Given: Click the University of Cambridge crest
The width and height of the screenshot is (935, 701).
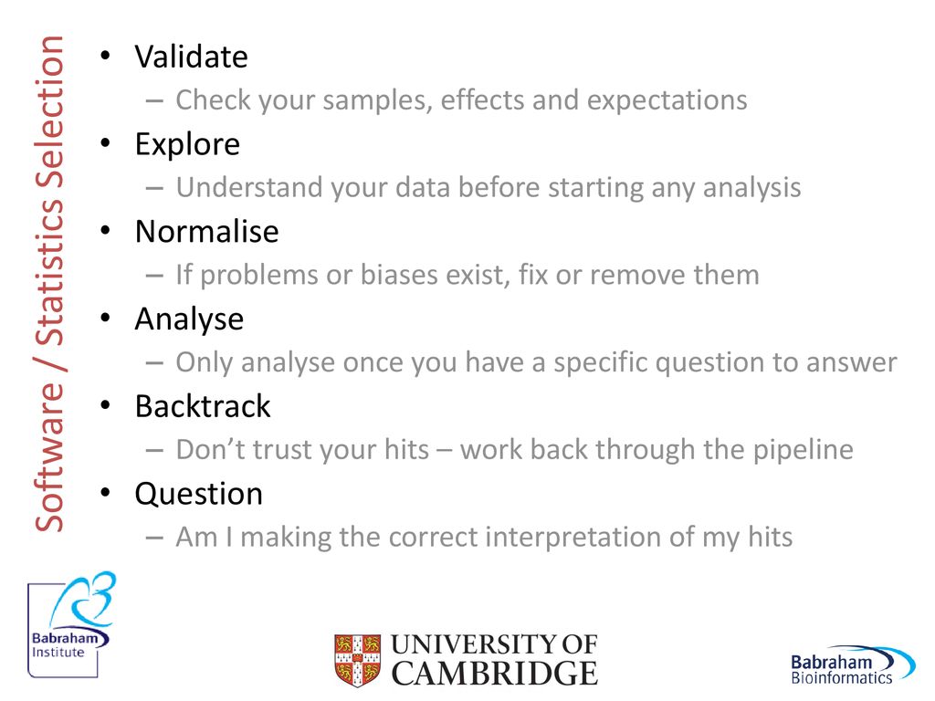Looking at the screenshot, I should (357, 660).
